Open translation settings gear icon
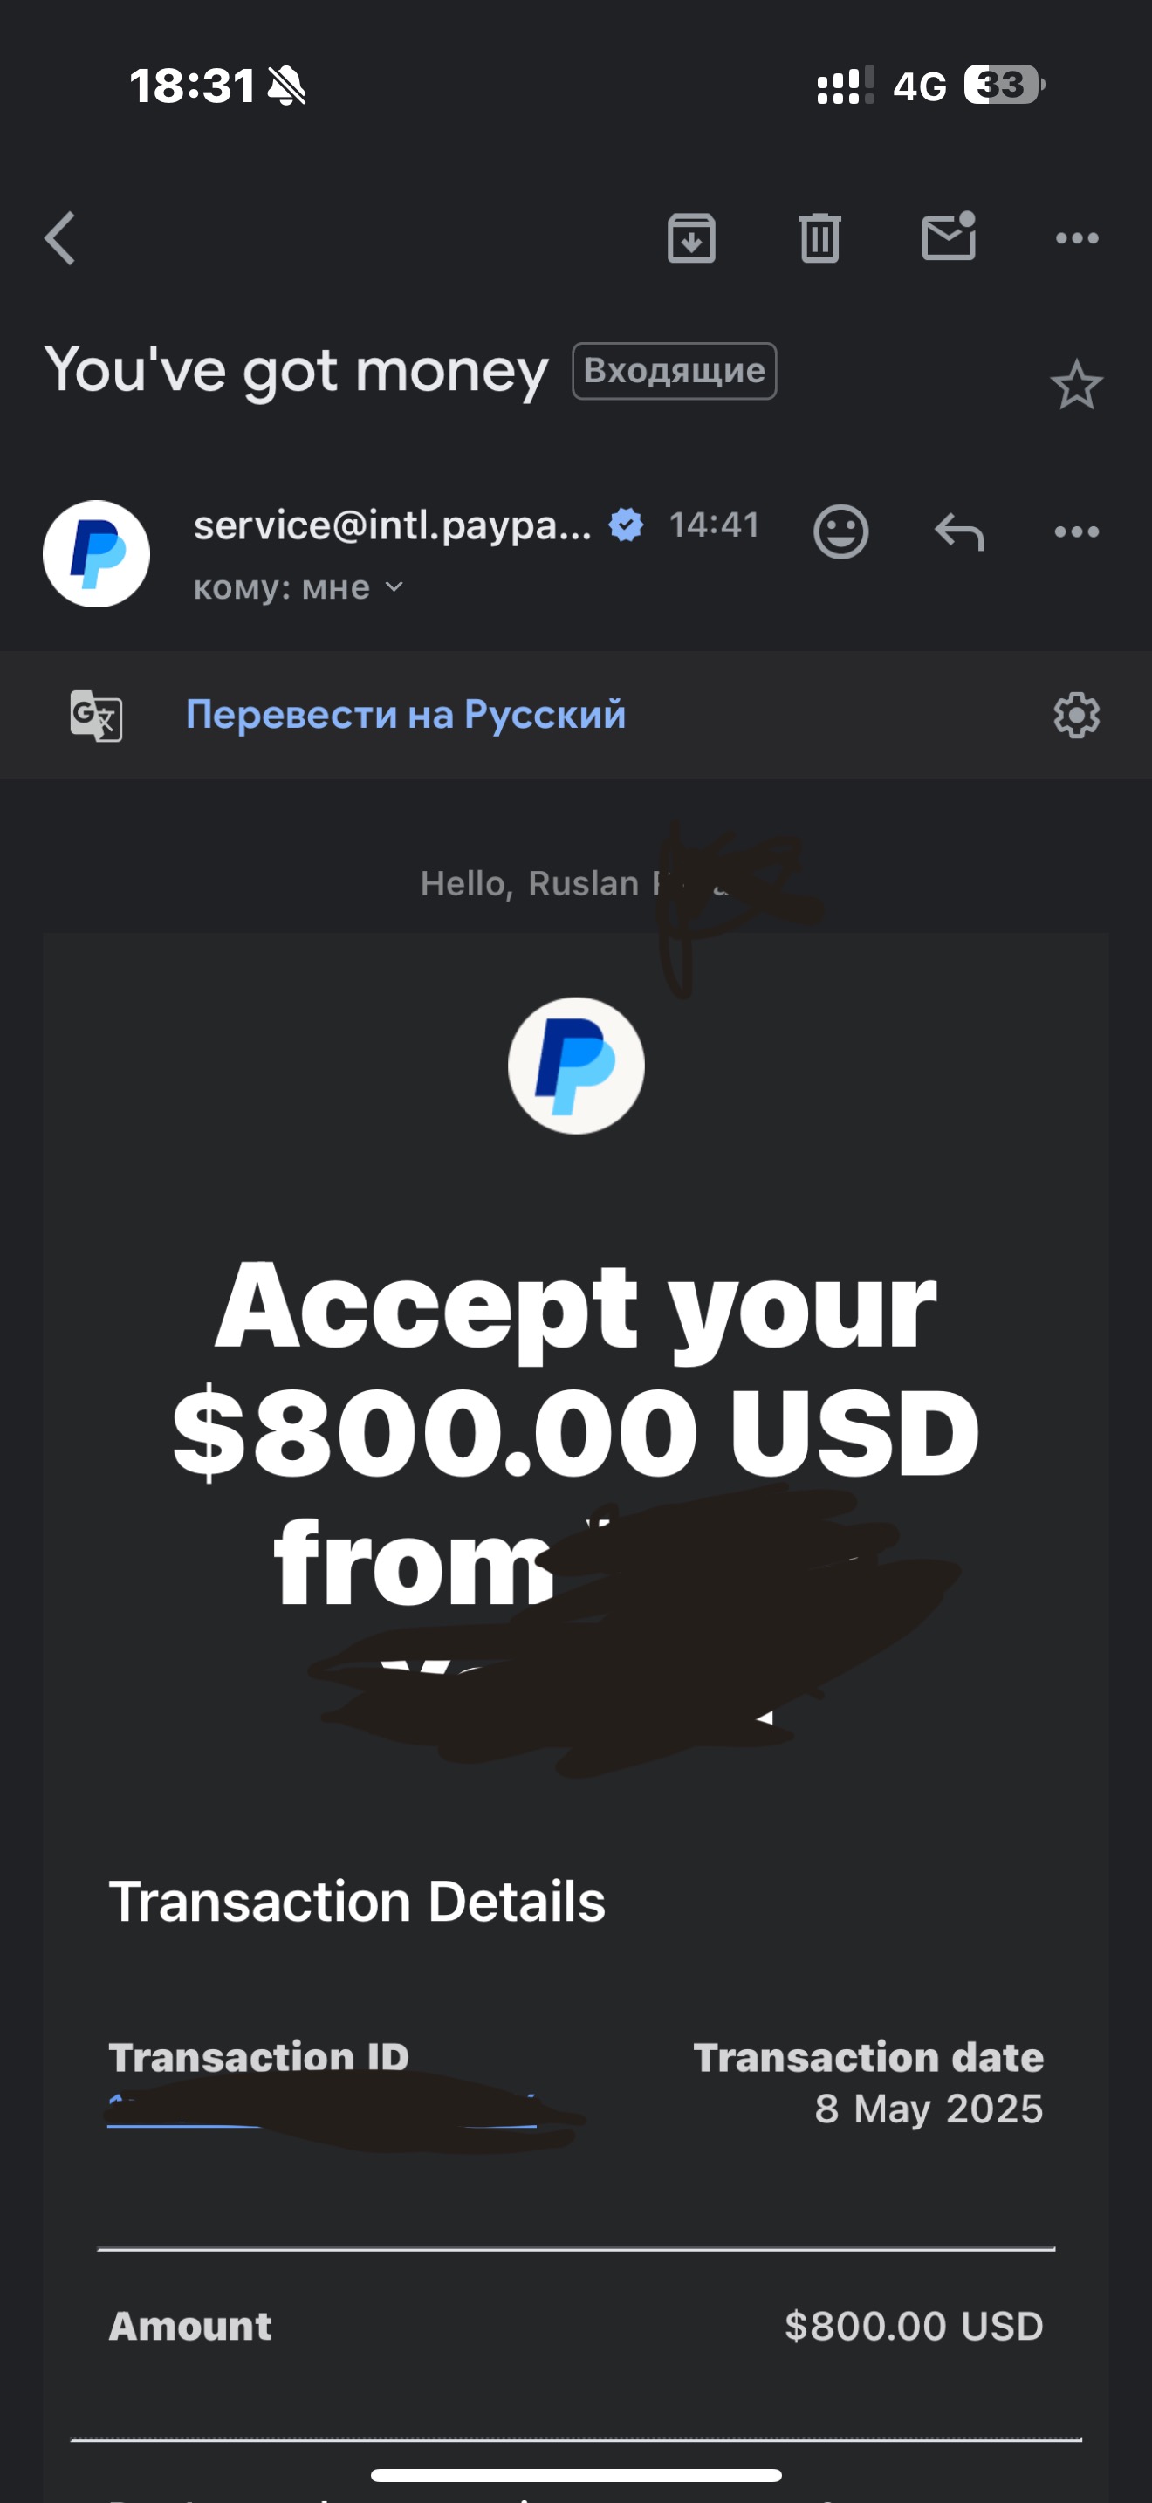1152x2503 pixels. coord(1076,715)
